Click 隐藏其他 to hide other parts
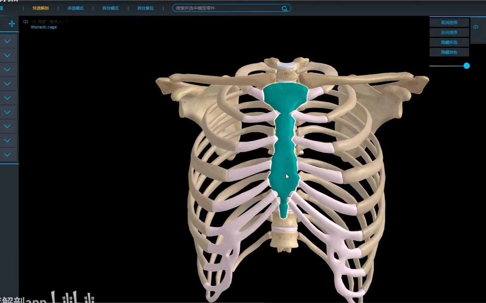The width and height of the screenshot is (486, 303). 449,52
